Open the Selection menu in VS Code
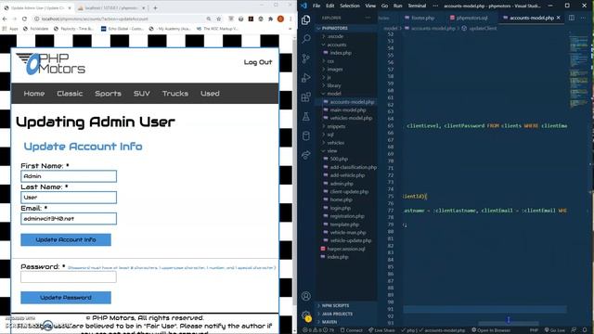This screenshot has height=334, width=594. [349, 6]
